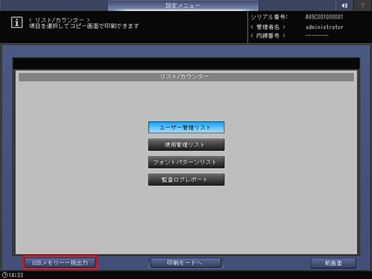Click the clock icon beside 14:33
The height and width of the screenshot is (279, 372).
pos(4,275)
